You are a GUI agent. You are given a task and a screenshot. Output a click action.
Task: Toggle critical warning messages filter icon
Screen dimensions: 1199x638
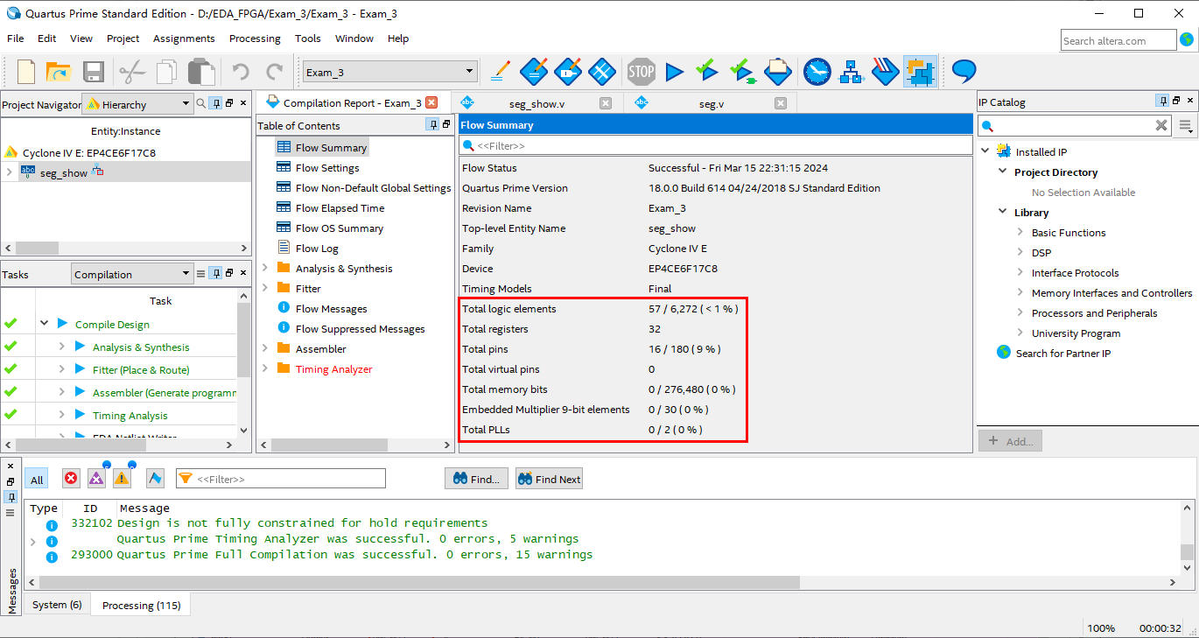click(96, 478)
